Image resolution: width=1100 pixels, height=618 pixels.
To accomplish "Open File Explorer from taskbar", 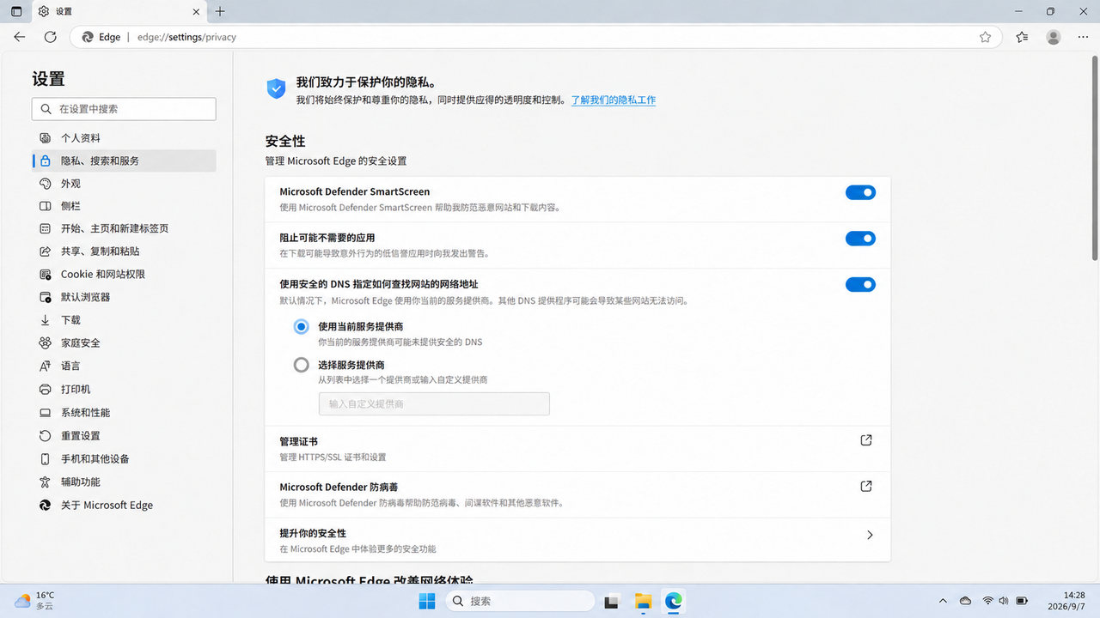I will (643, 601).
